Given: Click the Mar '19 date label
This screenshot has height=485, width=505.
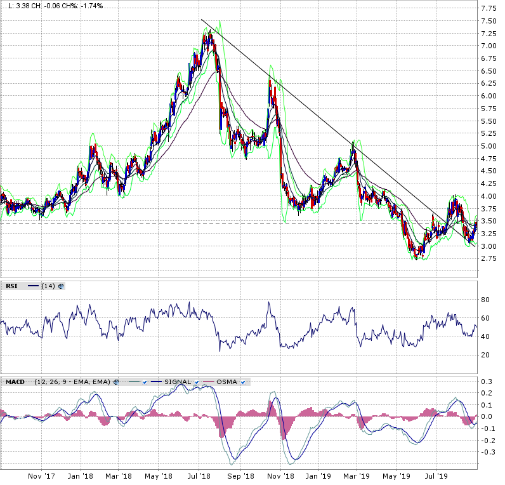Looking at the screenshot, I should pyautogui.click(x=357, y=476).
